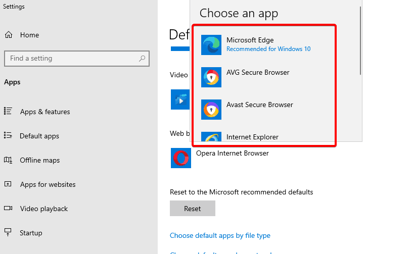
Task: Click the app chooser list scrollbar
Action: (x=360, y=40)
